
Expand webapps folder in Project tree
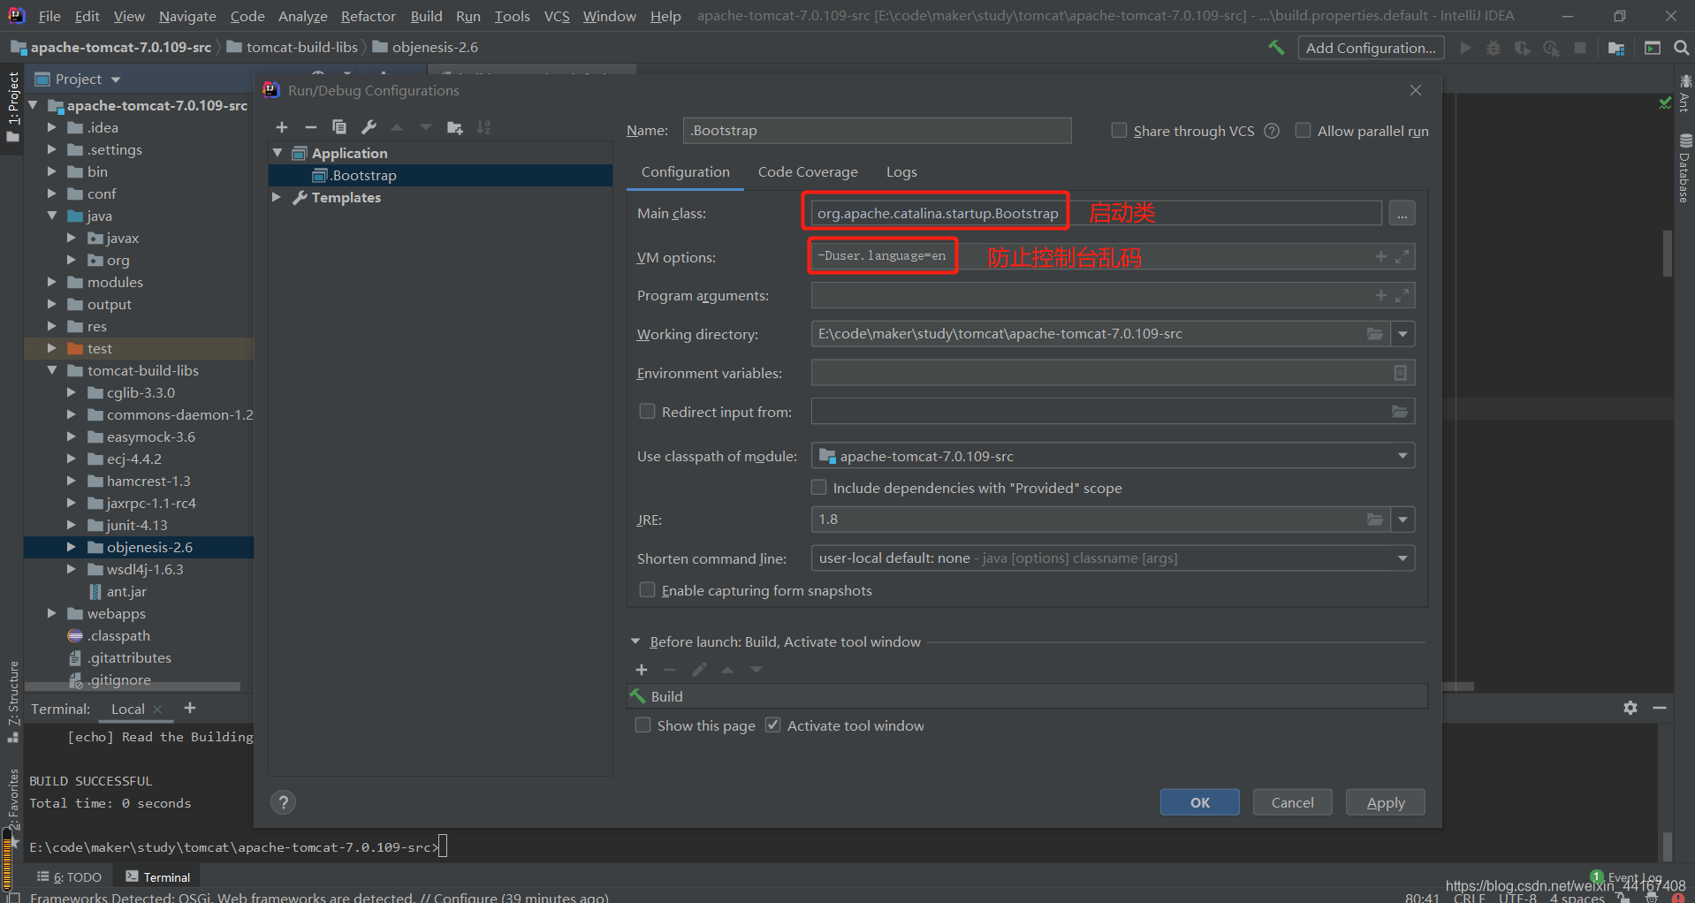[51, 613]
